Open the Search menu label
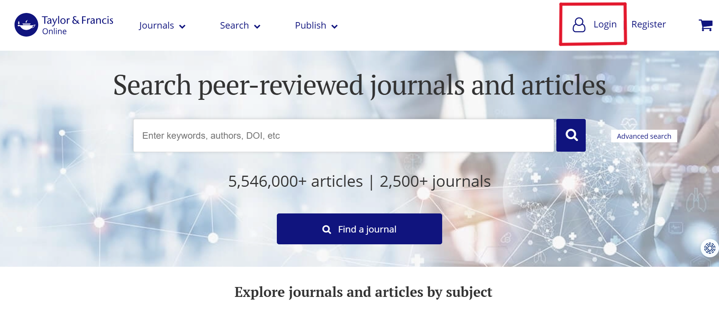The image size is (719, 311). pyautogui.click(x=234, y=26)
